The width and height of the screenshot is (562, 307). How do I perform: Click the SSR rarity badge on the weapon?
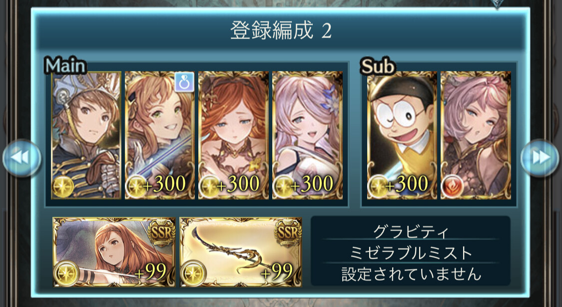pos(287,233)
